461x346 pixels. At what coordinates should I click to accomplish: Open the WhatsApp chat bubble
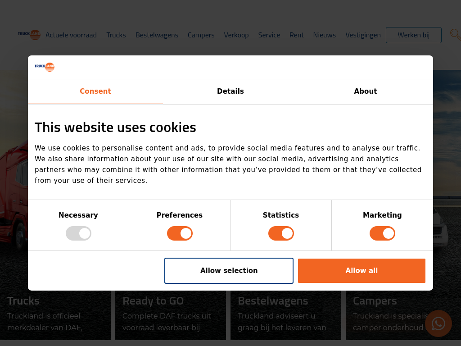click(x=438, y=323)
